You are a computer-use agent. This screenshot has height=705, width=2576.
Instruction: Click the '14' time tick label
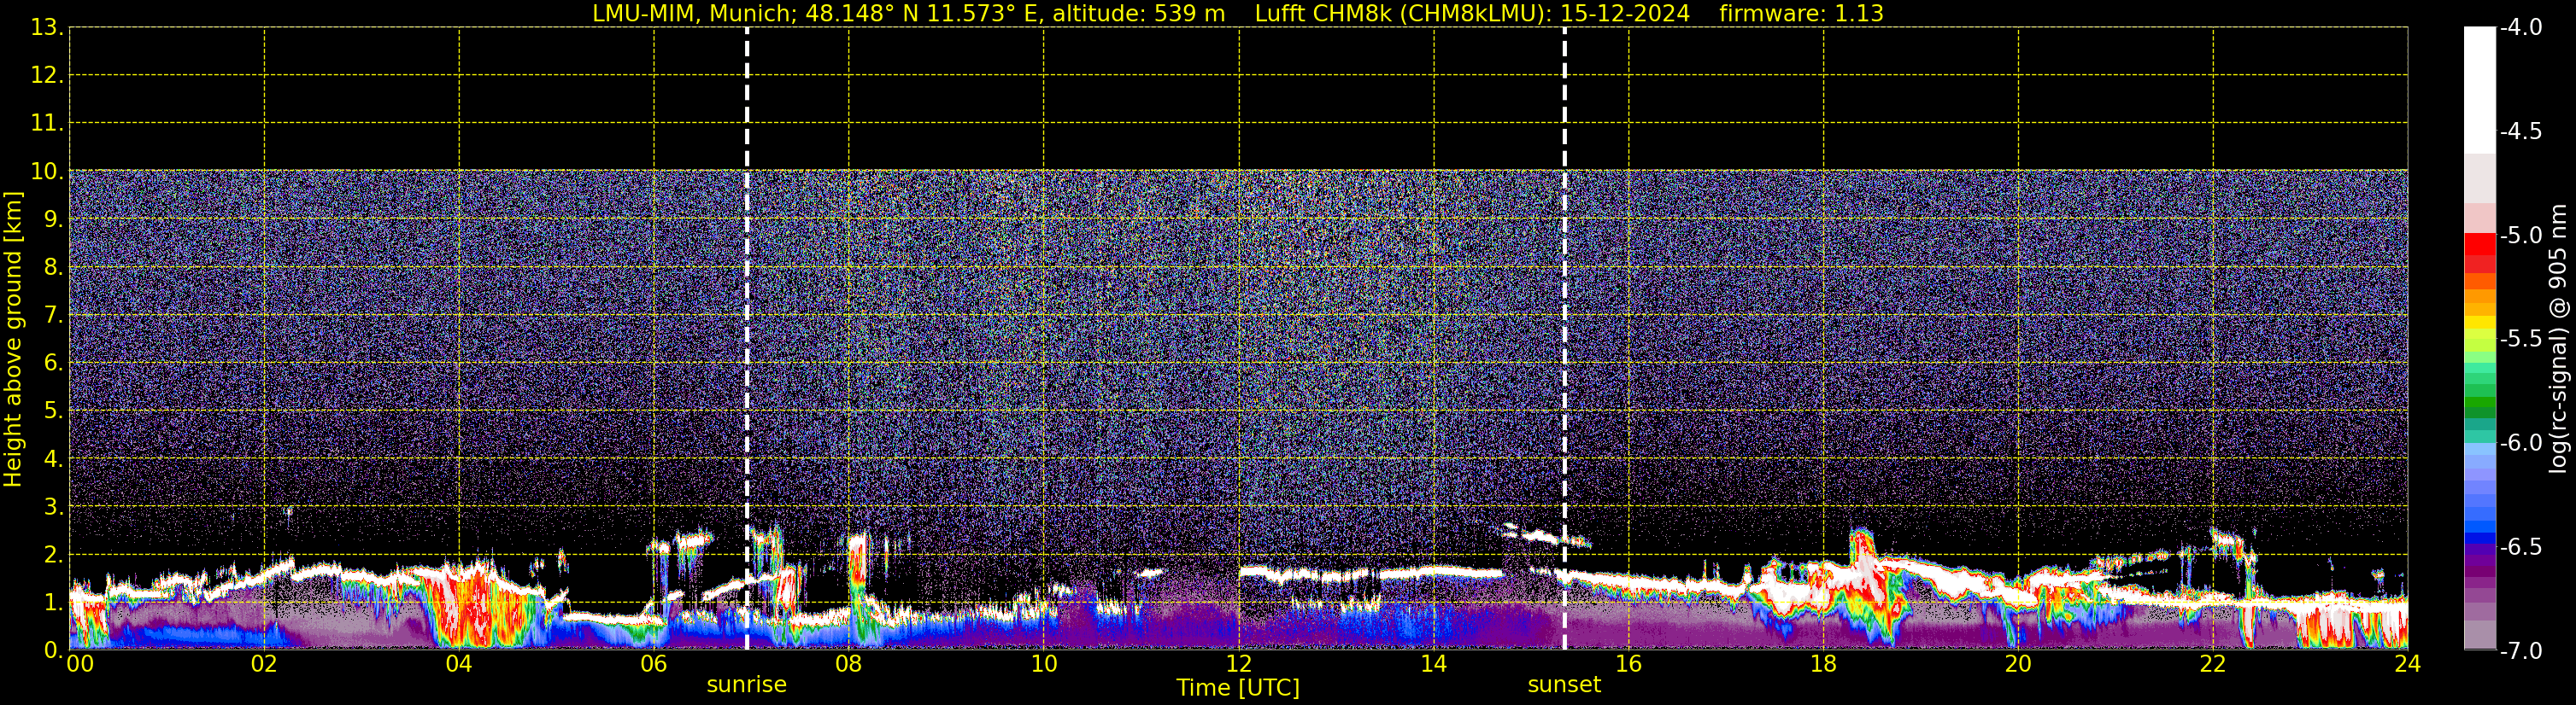[x=1434, y=664]
